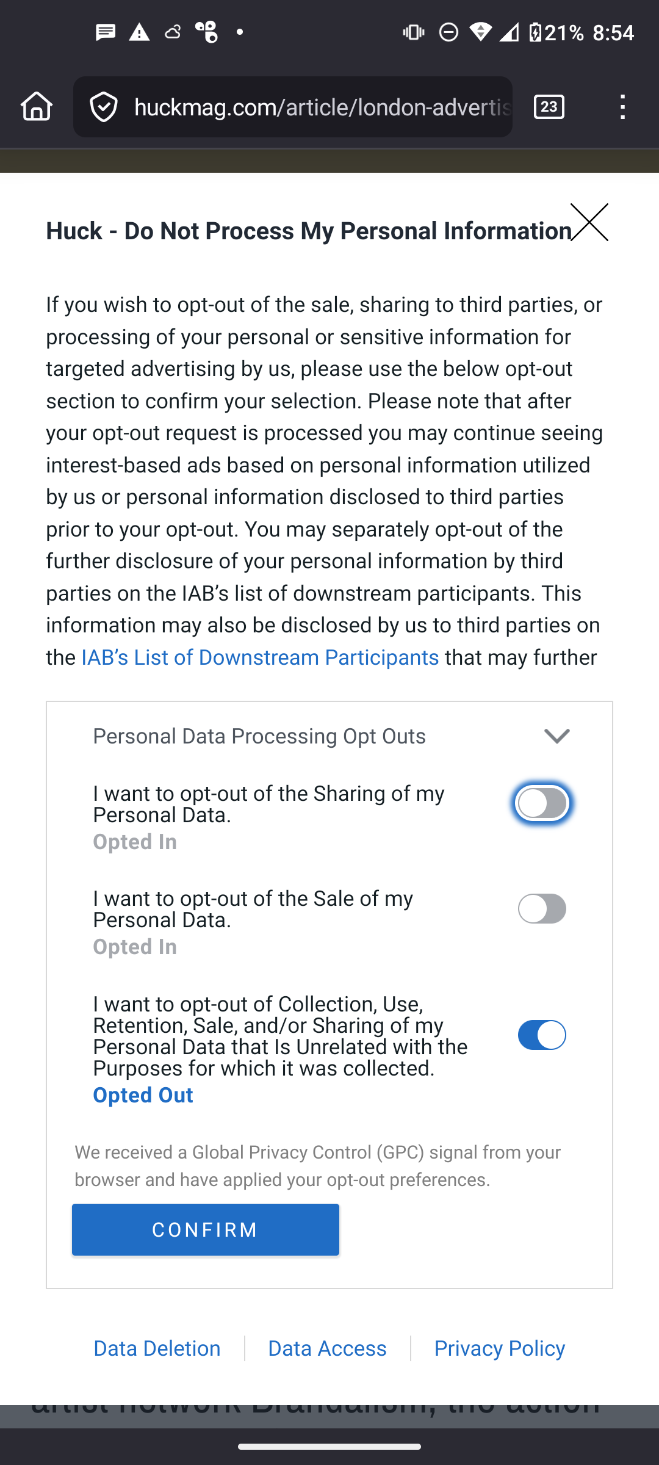Open the browser three-dot menu
This screenshot has height=1465, width=659.
pyautogui.click(x=622, y=107)
